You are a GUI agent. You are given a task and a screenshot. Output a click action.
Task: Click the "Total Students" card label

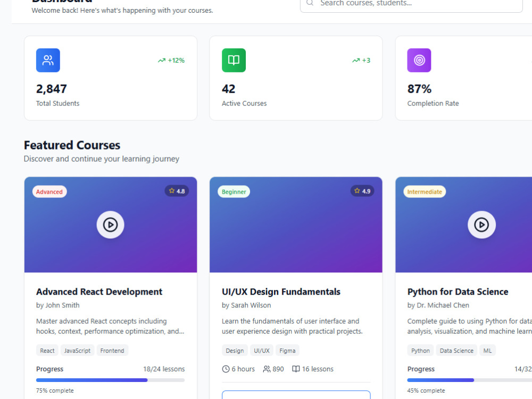tap(57, 103)
